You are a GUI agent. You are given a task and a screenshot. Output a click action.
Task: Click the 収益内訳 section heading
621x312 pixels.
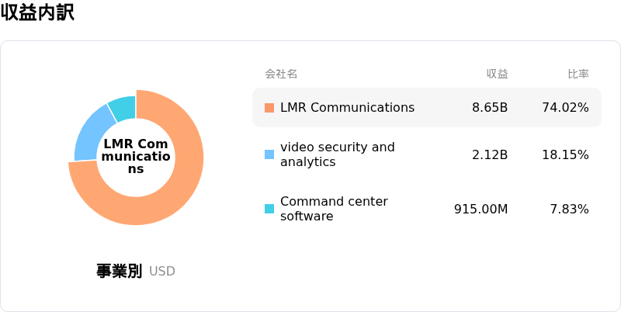37,13
